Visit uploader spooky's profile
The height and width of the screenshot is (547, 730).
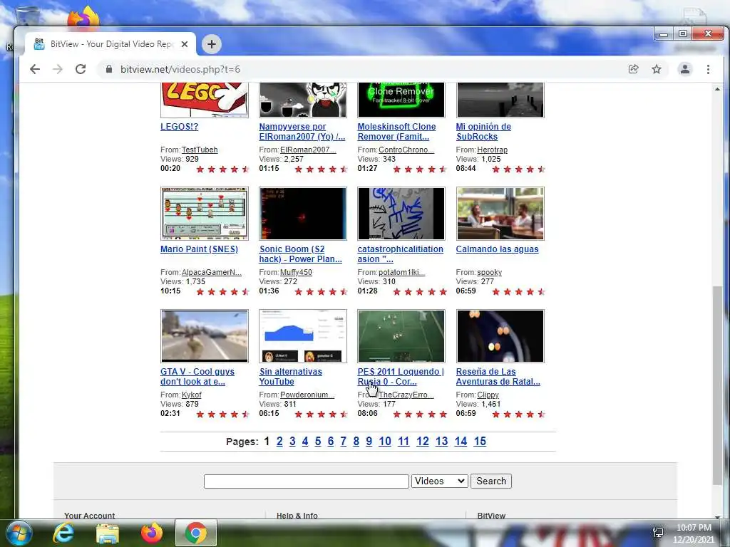[489, 272]
